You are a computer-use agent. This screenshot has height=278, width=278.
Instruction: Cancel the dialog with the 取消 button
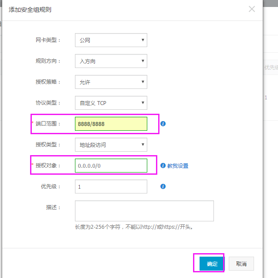[x=241, y=264]
